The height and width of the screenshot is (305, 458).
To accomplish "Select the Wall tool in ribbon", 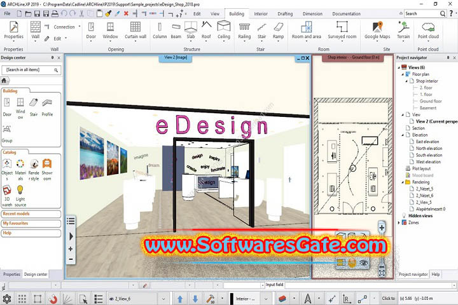I will (36, 30).
